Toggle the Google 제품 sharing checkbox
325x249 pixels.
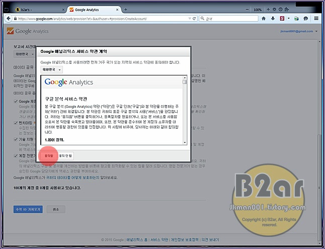tap(16, 102)
